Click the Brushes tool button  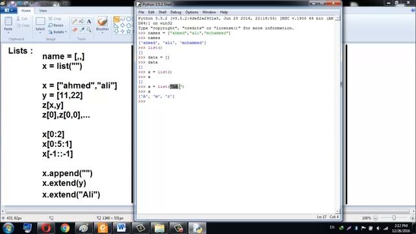pos(103,23)
